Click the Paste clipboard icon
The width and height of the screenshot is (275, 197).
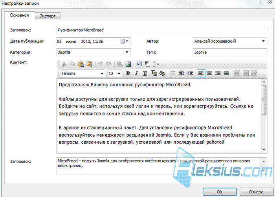tap(81, 64)
